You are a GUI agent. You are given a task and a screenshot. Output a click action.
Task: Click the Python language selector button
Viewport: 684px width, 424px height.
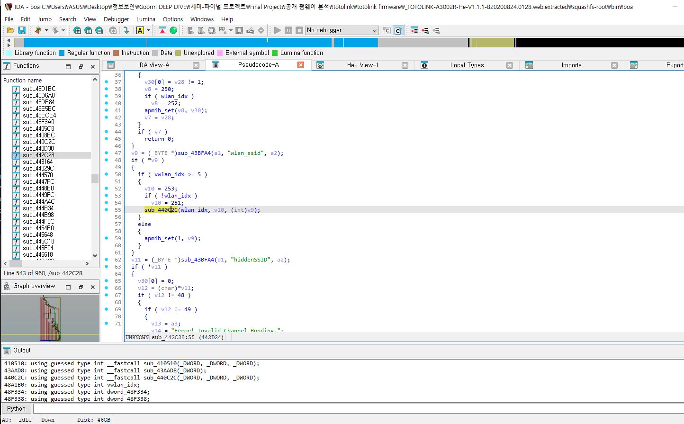pos(16,408)
